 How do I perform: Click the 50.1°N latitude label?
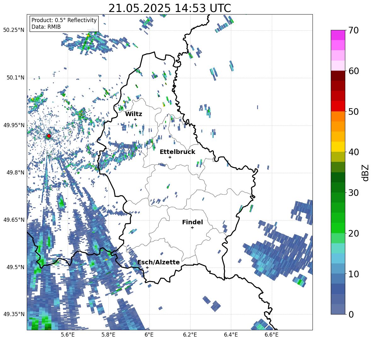click(x=15, y=78)
